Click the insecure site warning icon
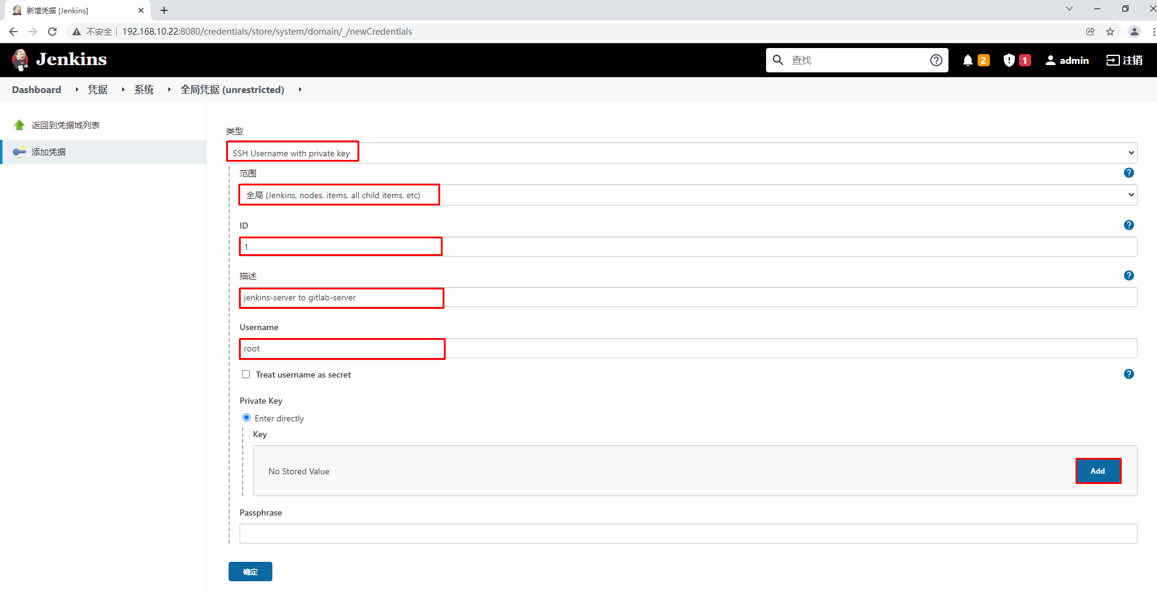 (77, 32)
